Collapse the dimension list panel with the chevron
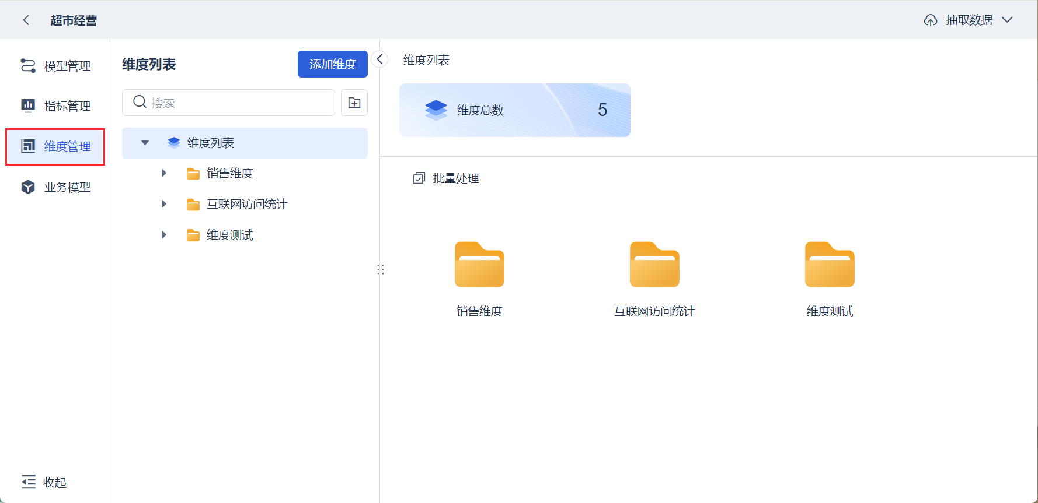This screenshot has height=503, width=1038. [379, 59]
